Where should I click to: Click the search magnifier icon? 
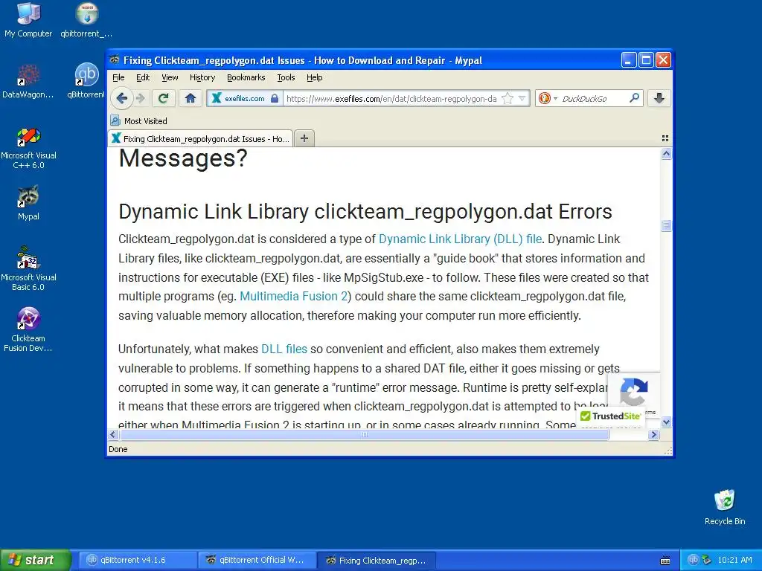(634, 98)
